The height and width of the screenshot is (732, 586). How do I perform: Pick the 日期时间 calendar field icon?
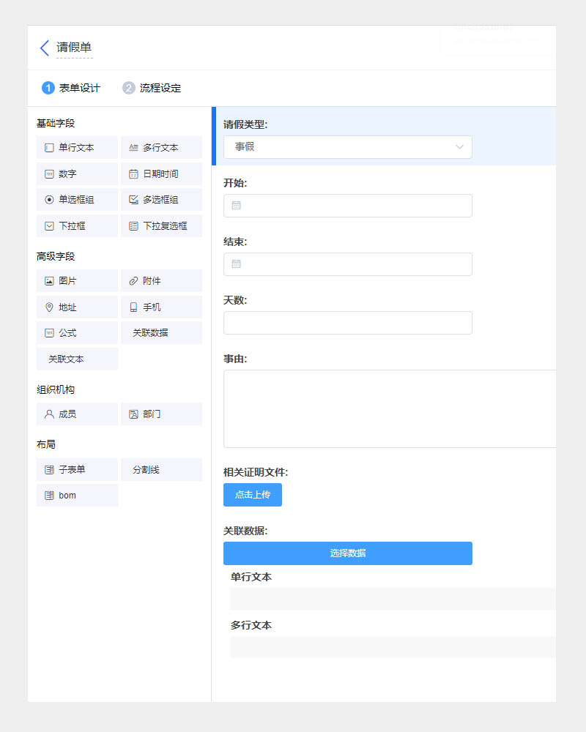[133, 174]
